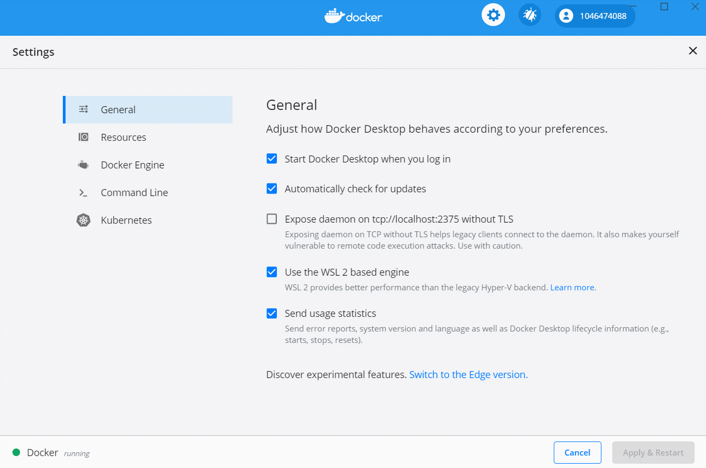Select the General settings tab

[147, 109]
